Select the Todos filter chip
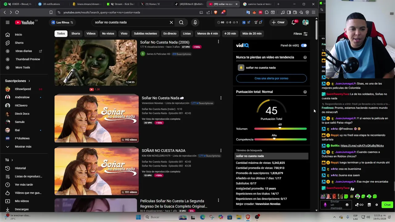Screen dimensions: 395x222 [x=61, y=34]
